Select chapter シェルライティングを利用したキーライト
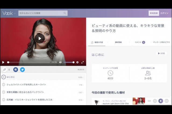 pos(43,85)
